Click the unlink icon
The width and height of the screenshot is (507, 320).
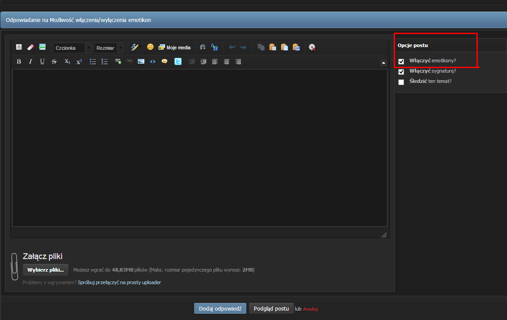tap(129, 61)
